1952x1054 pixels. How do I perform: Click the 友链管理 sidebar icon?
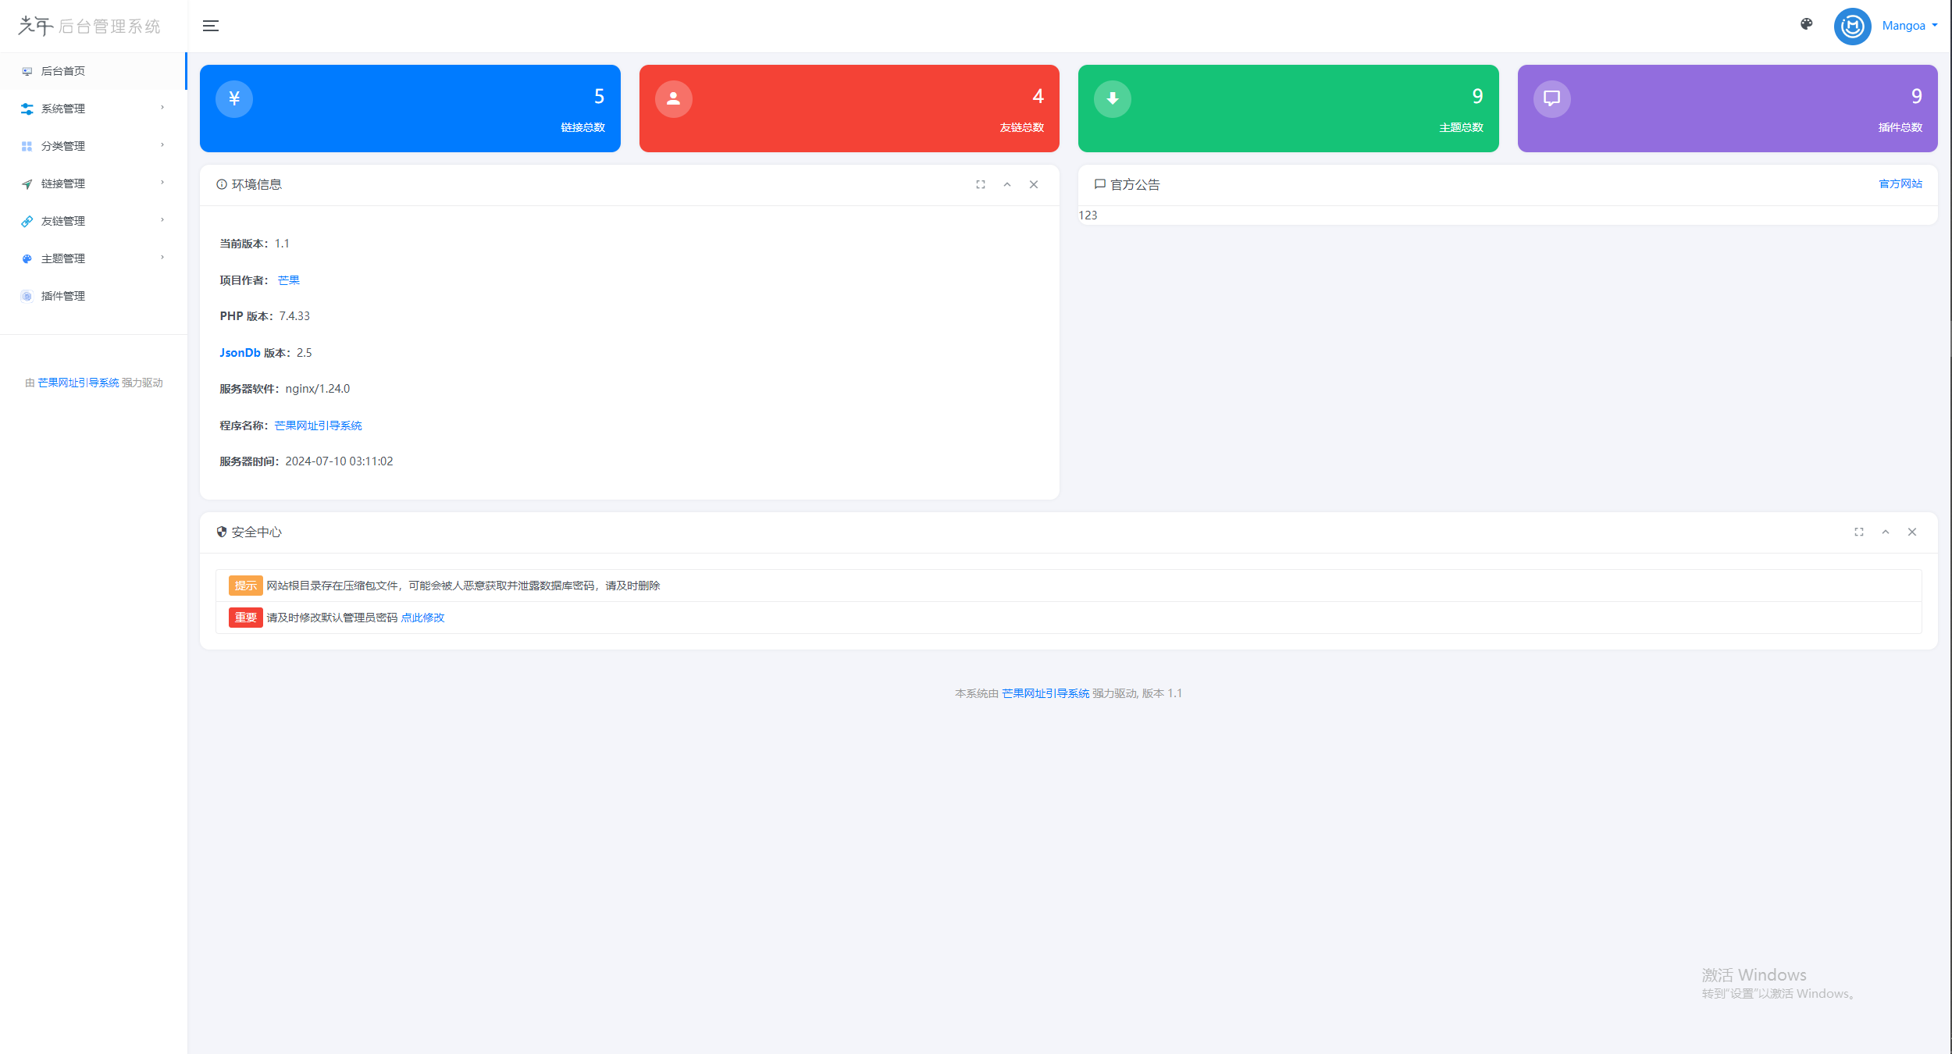pyautogui.click(x=27, y=221)
